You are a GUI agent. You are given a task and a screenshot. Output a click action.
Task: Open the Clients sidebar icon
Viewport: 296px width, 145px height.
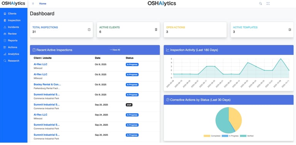5,13
